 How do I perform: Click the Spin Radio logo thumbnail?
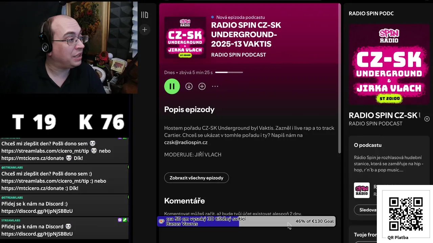(362, 190)
